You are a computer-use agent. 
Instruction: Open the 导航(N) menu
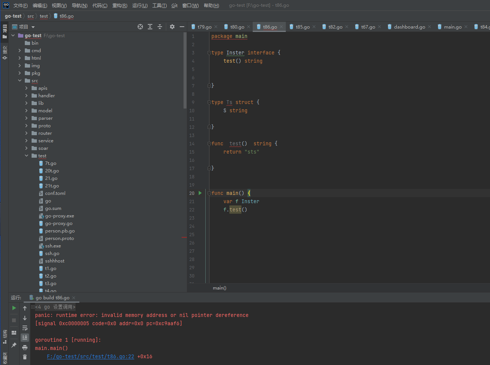click(79, 5)
